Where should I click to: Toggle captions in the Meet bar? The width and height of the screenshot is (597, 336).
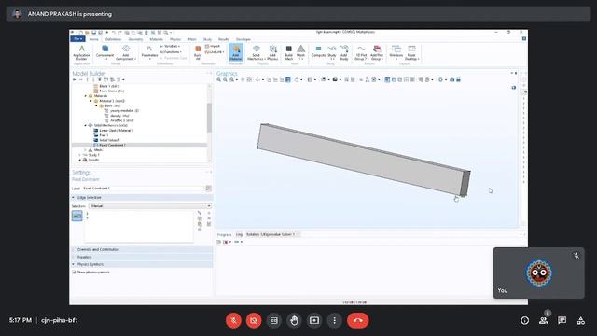click(274, 320)
